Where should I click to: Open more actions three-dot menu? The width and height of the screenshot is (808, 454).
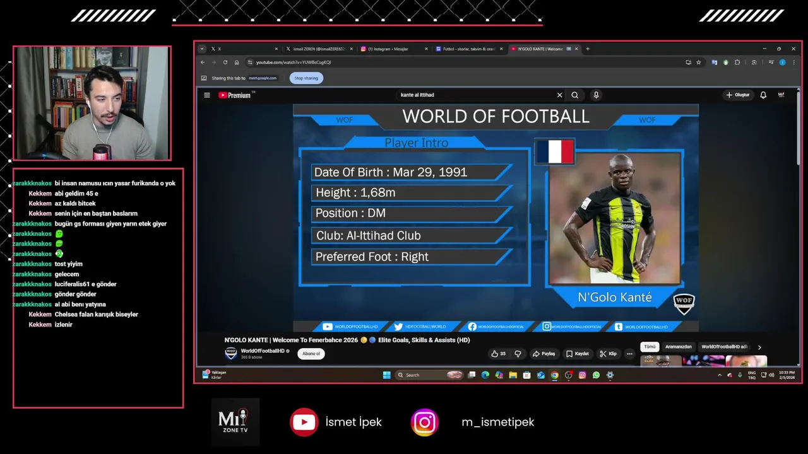pyautogui.click(x=629, y=354)
